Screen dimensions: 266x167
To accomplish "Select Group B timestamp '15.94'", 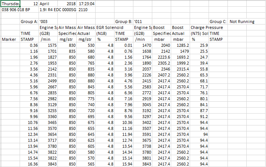I will pos(124,164).
